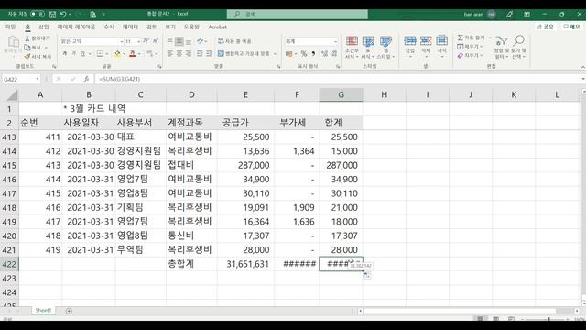Open the Paste (붙여넣기) clipboard button
Screen dimensions: 586x330
[x=13, y=45]
